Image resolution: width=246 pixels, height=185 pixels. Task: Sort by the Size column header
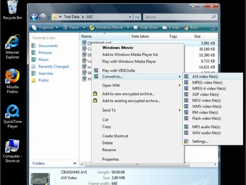coord(197,36)
